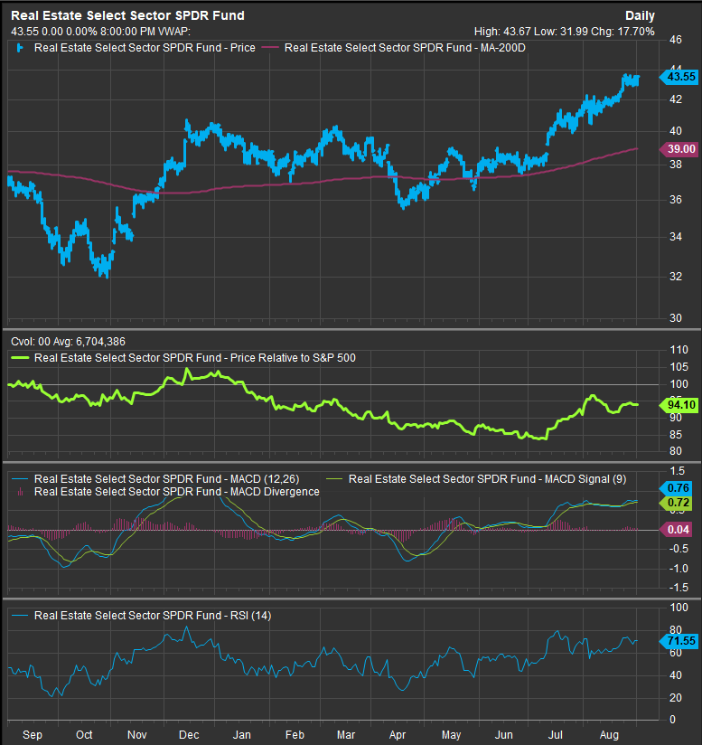Viewport: 702px width, 745px height.
Task: Click the May month axis label
Action: pyautogui.click(x=452, y=734)
